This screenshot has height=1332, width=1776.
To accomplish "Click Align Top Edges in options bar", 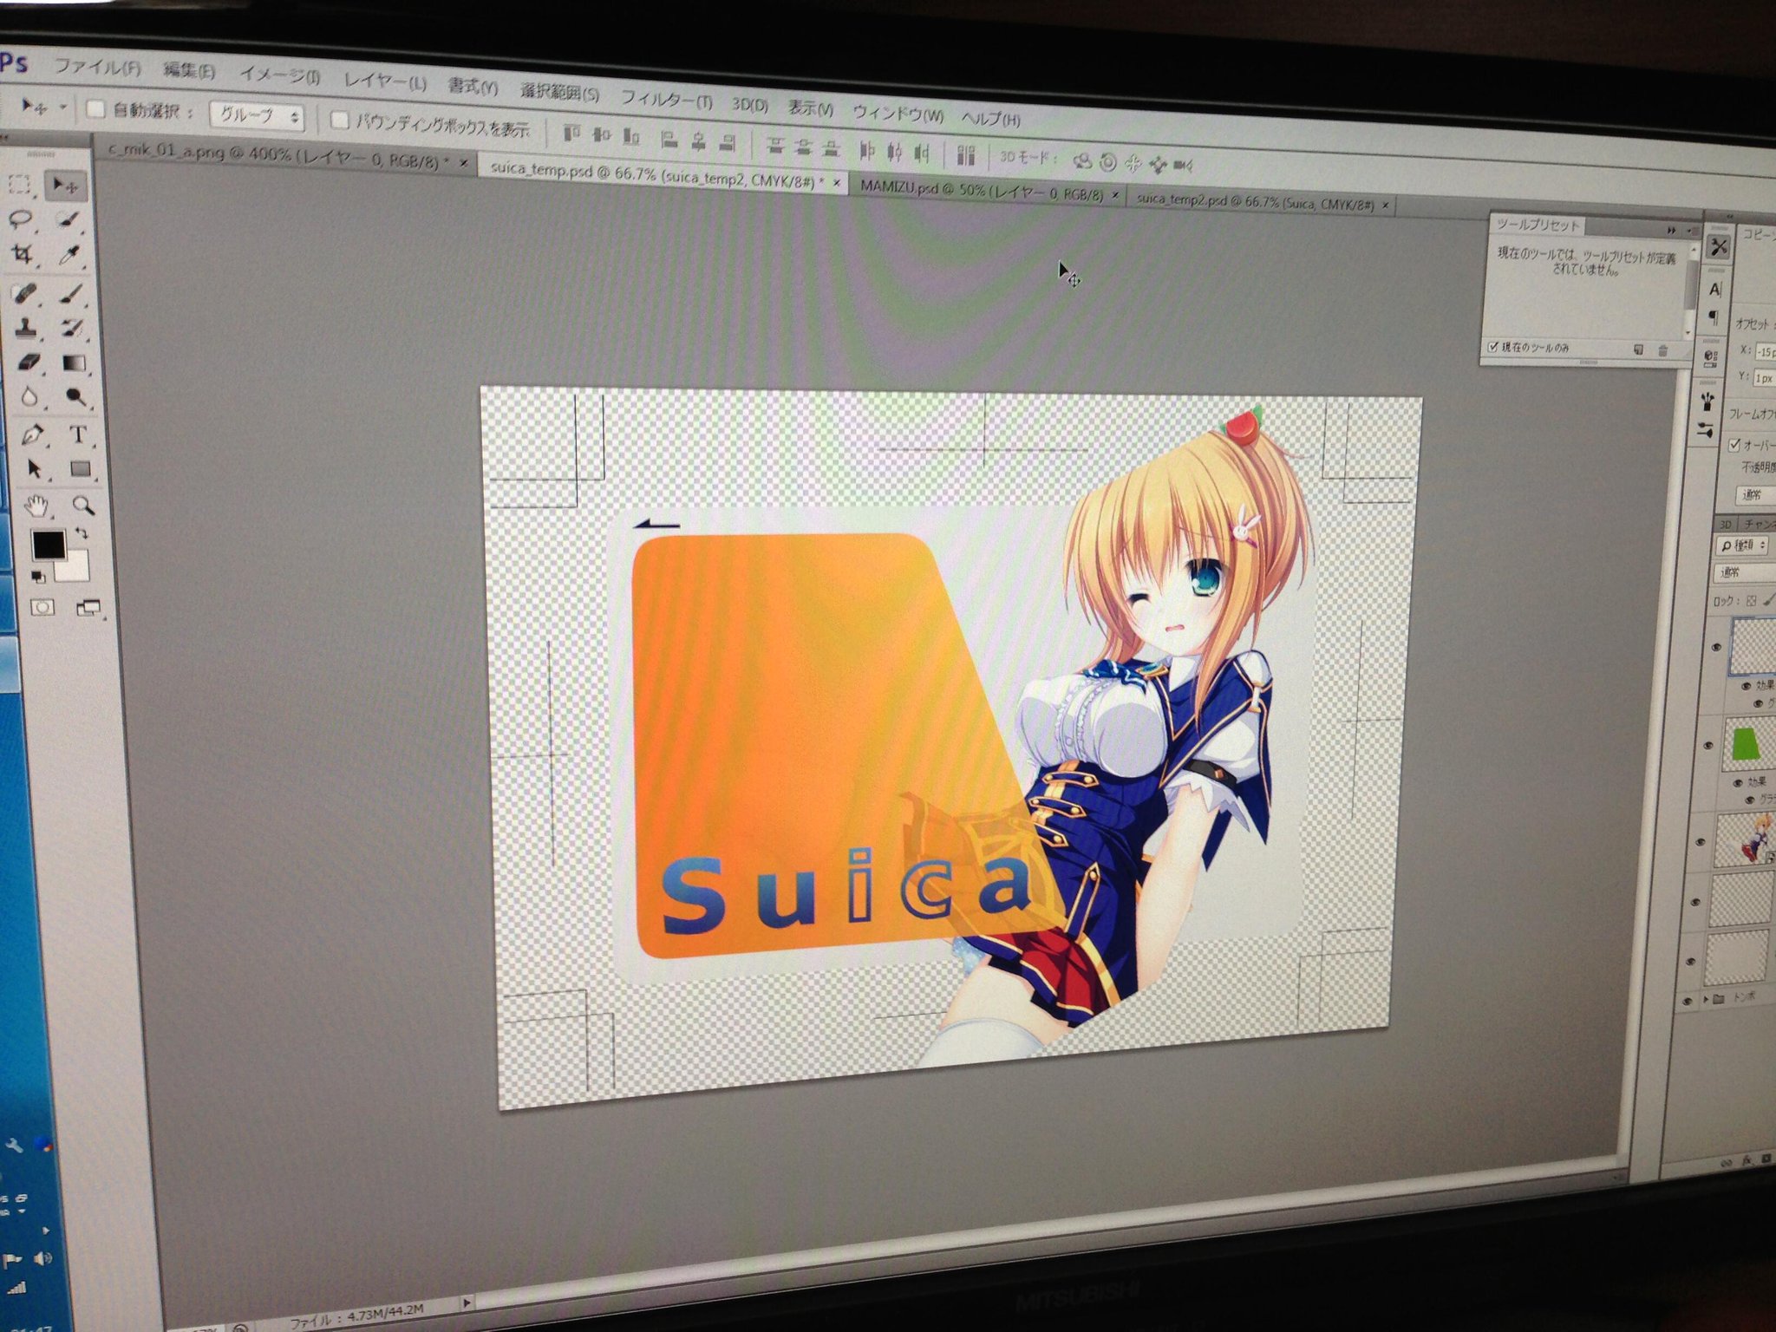I will pos(572,134).
